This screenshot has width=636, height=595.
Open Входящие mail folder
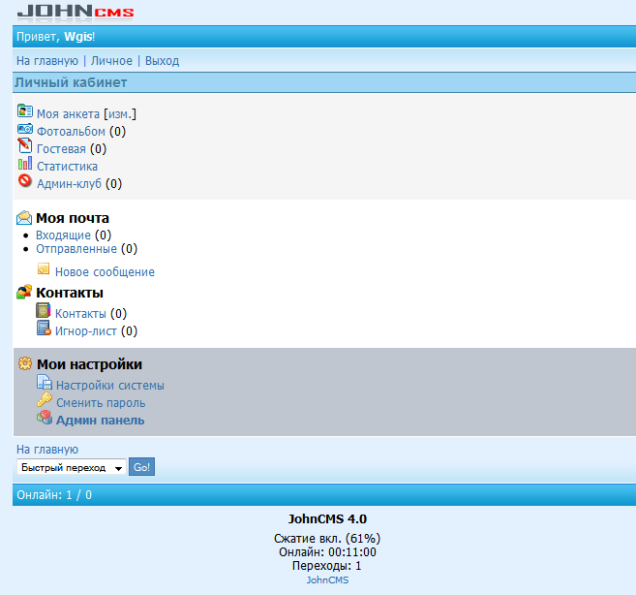click(63, 235)
